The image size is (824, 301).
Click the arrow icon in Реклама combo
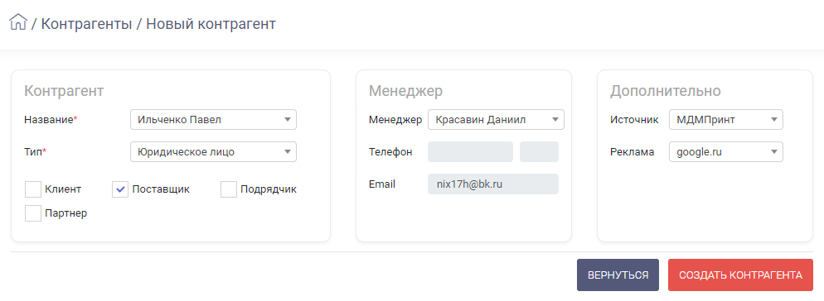tap(773, 152)
